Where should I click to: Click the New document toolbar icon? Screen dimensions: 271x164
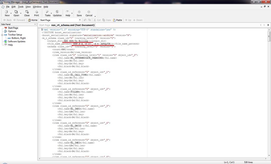tap(7, 12)
